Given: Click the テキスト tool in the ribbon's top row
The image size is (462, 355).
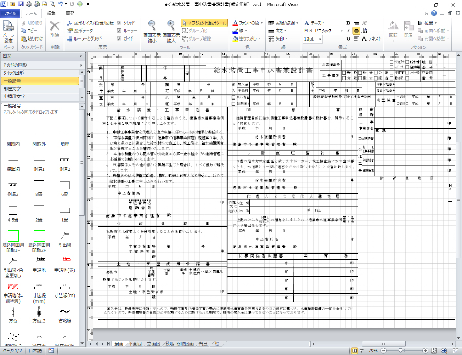Looking at the screenshot, I should (x=314, y=23).
